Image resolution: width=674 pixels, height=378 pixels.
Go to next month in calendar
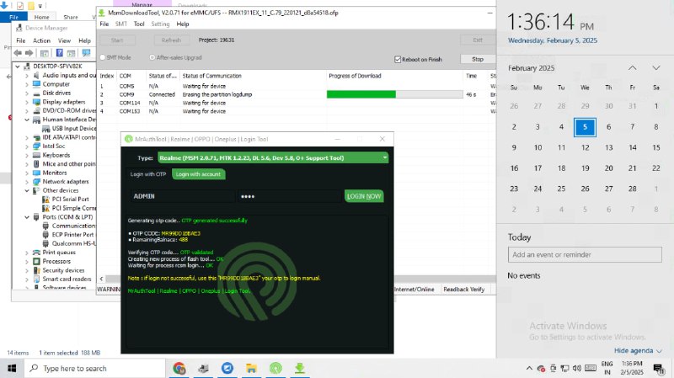[x=656, y=68]
